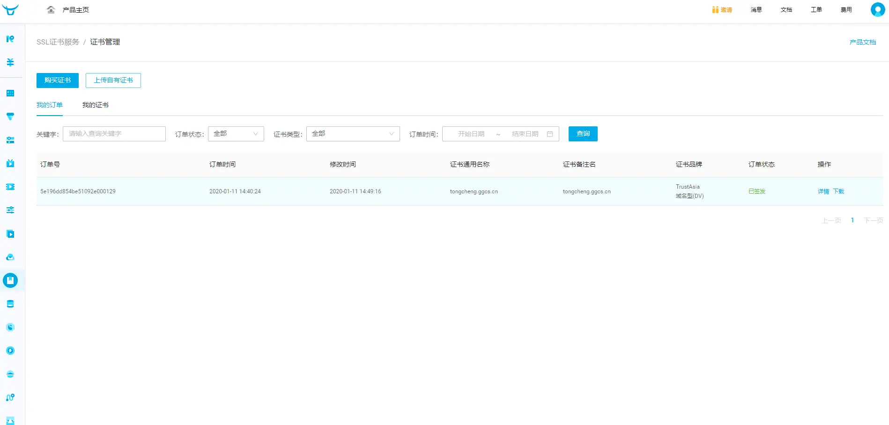
Task: Click the 上传自有证书 button
Action: [x=113, y=81]
